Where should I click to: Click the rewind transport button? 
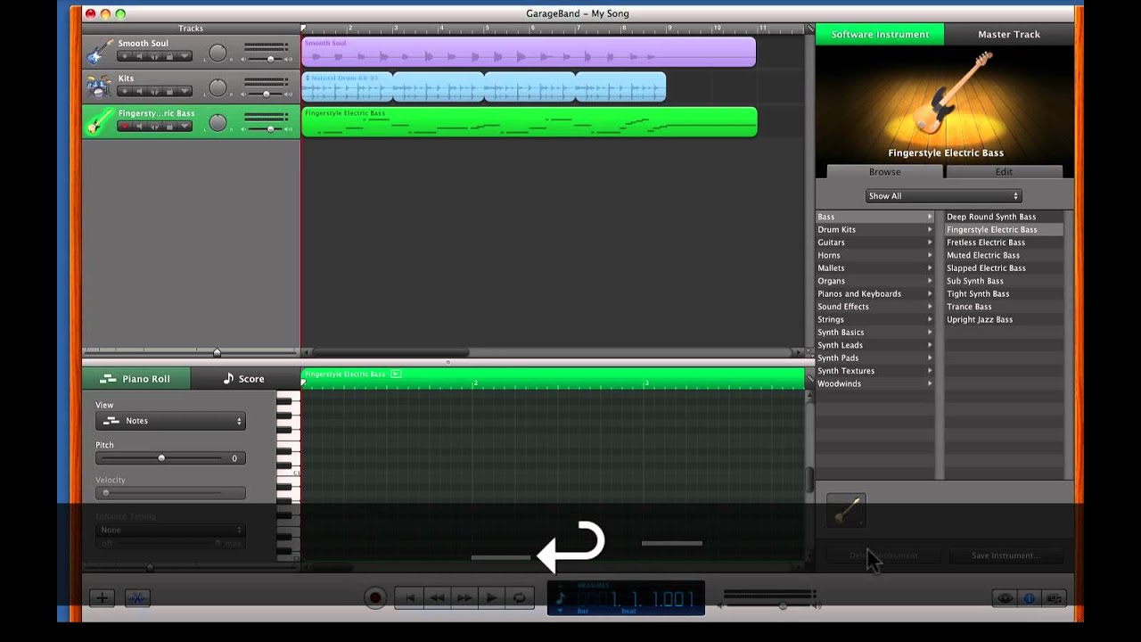pos(437,598)
